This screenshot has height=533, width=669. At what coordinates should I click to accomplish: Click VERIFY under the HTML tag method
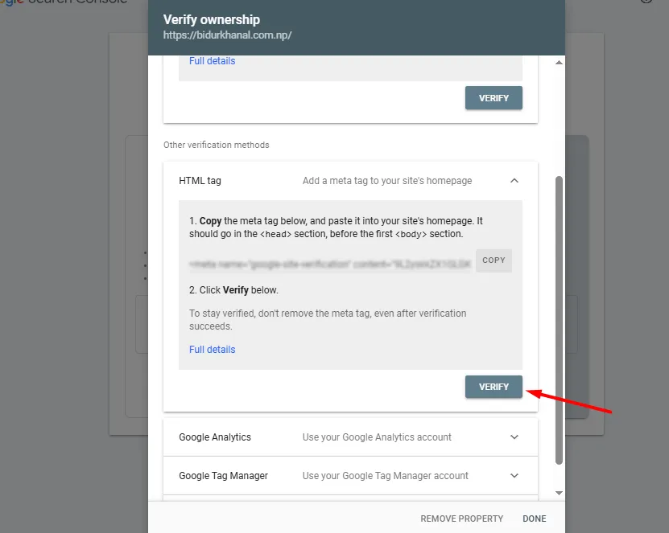pos(493,387)
